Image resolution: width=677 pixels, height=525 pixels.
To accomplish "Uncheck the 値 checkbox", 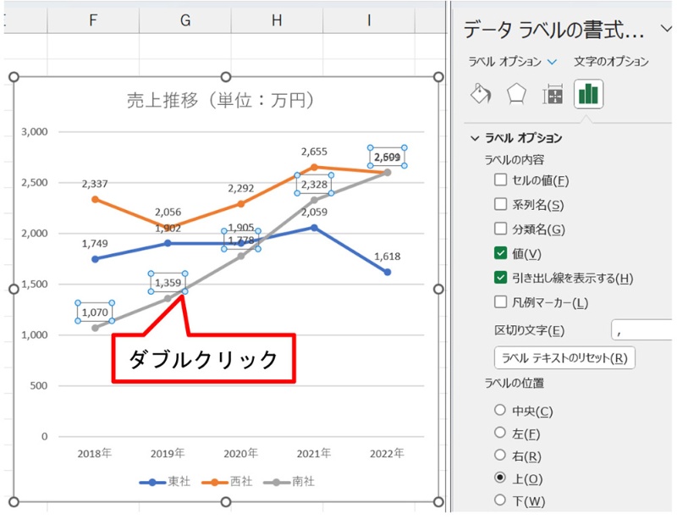I will [x=501, y=253].
